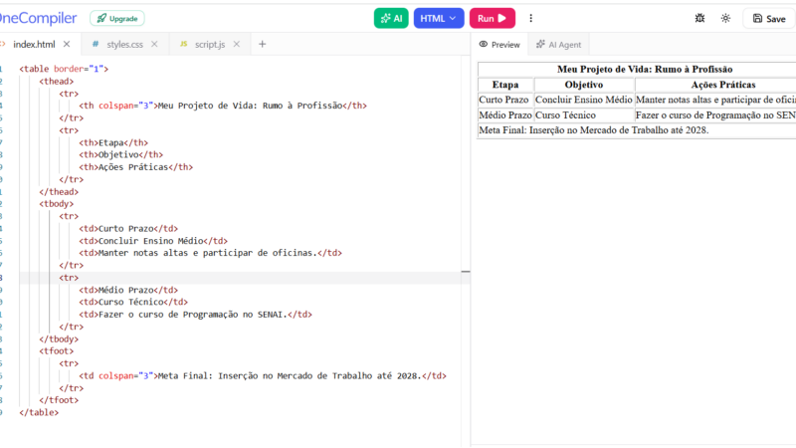
Task: Click code line with 'Meta Final' td
Action: tap(263, 376)
